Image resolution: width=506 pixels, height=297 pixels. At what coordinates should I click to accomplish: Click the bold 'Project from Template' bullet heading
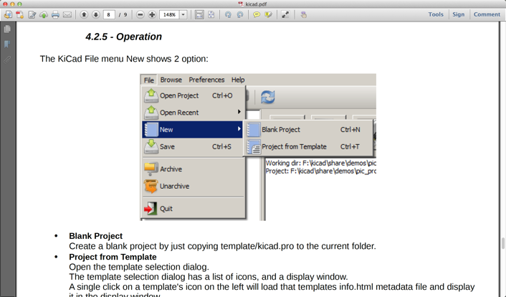coord(113,257)
